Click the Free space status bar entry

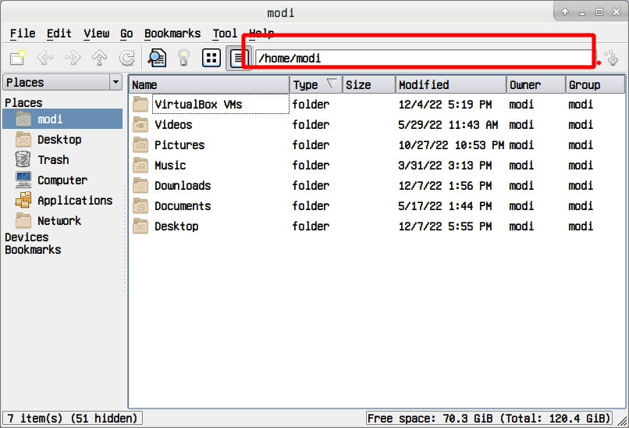pyautogui.click(x=489, y=419)
